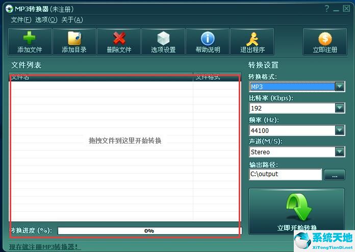Expand the bitrate dropdown arrow next to 192
The image size is (355, 252).
pos(340,108)
